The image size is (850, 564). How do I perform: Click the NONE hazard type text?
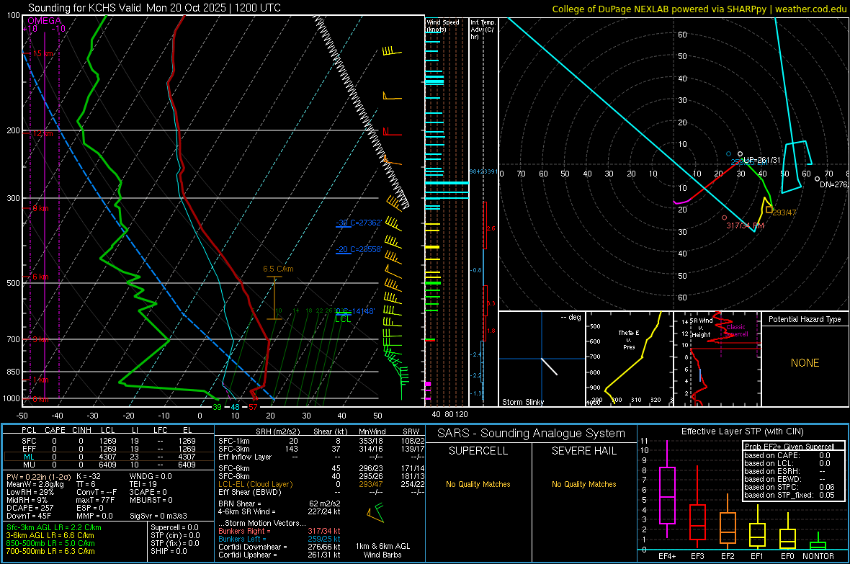(805, 363)
